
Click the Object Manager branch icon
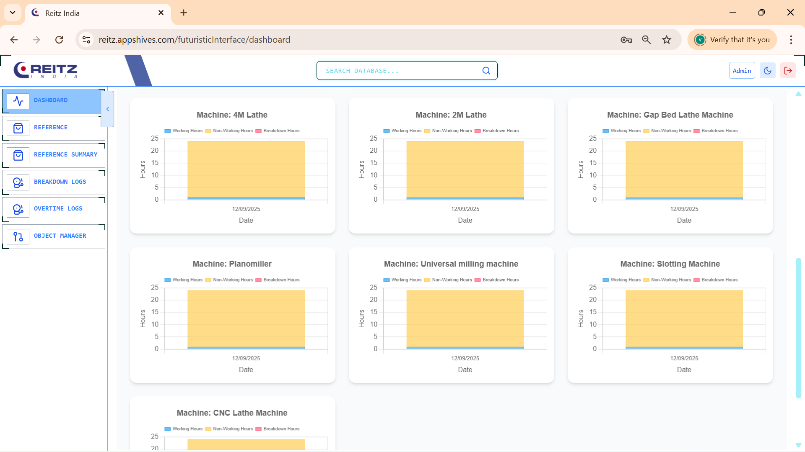tap(18, 236)
